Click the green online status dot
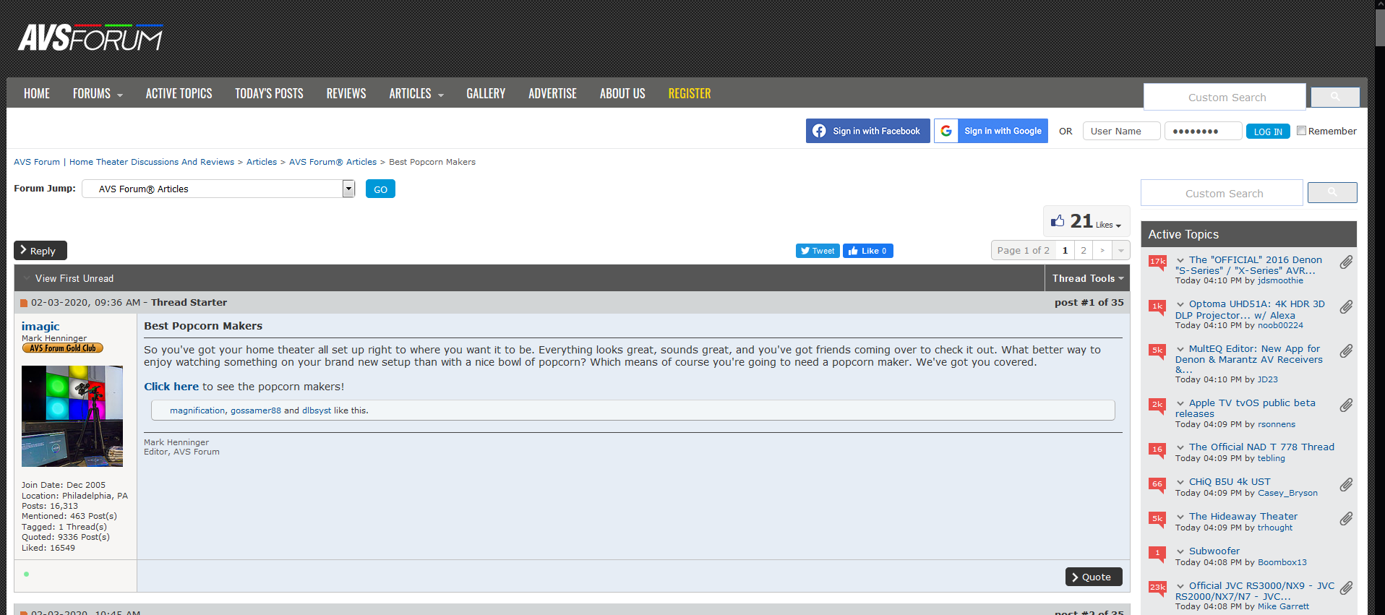The image size is (1385, 615). click(27, 575)
